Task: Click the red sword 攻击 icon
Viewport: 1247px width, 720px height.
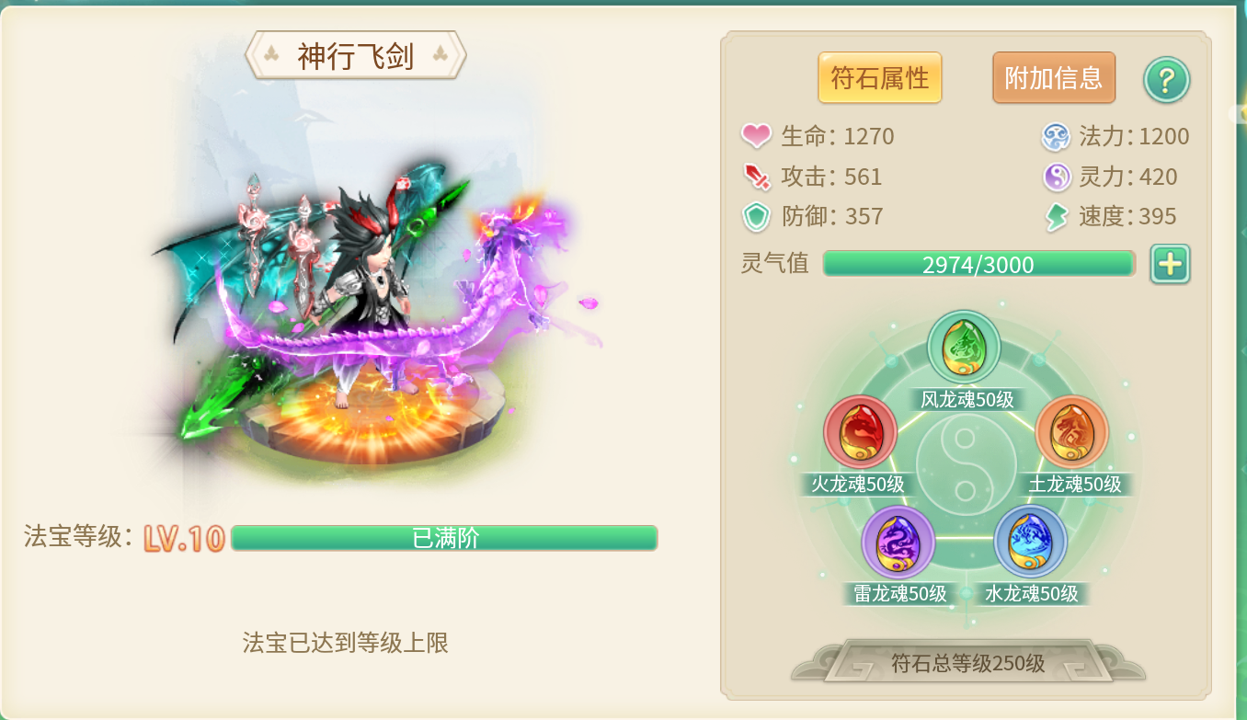Action: click(x=756, y=176)
